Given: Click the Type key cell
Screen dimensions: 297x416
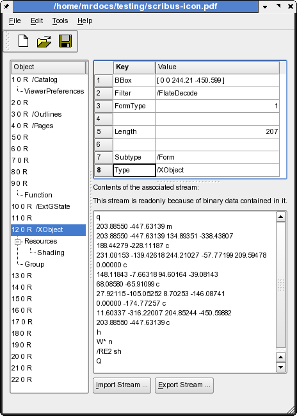Looking at the screenshot, I should [x=134, y=170].
